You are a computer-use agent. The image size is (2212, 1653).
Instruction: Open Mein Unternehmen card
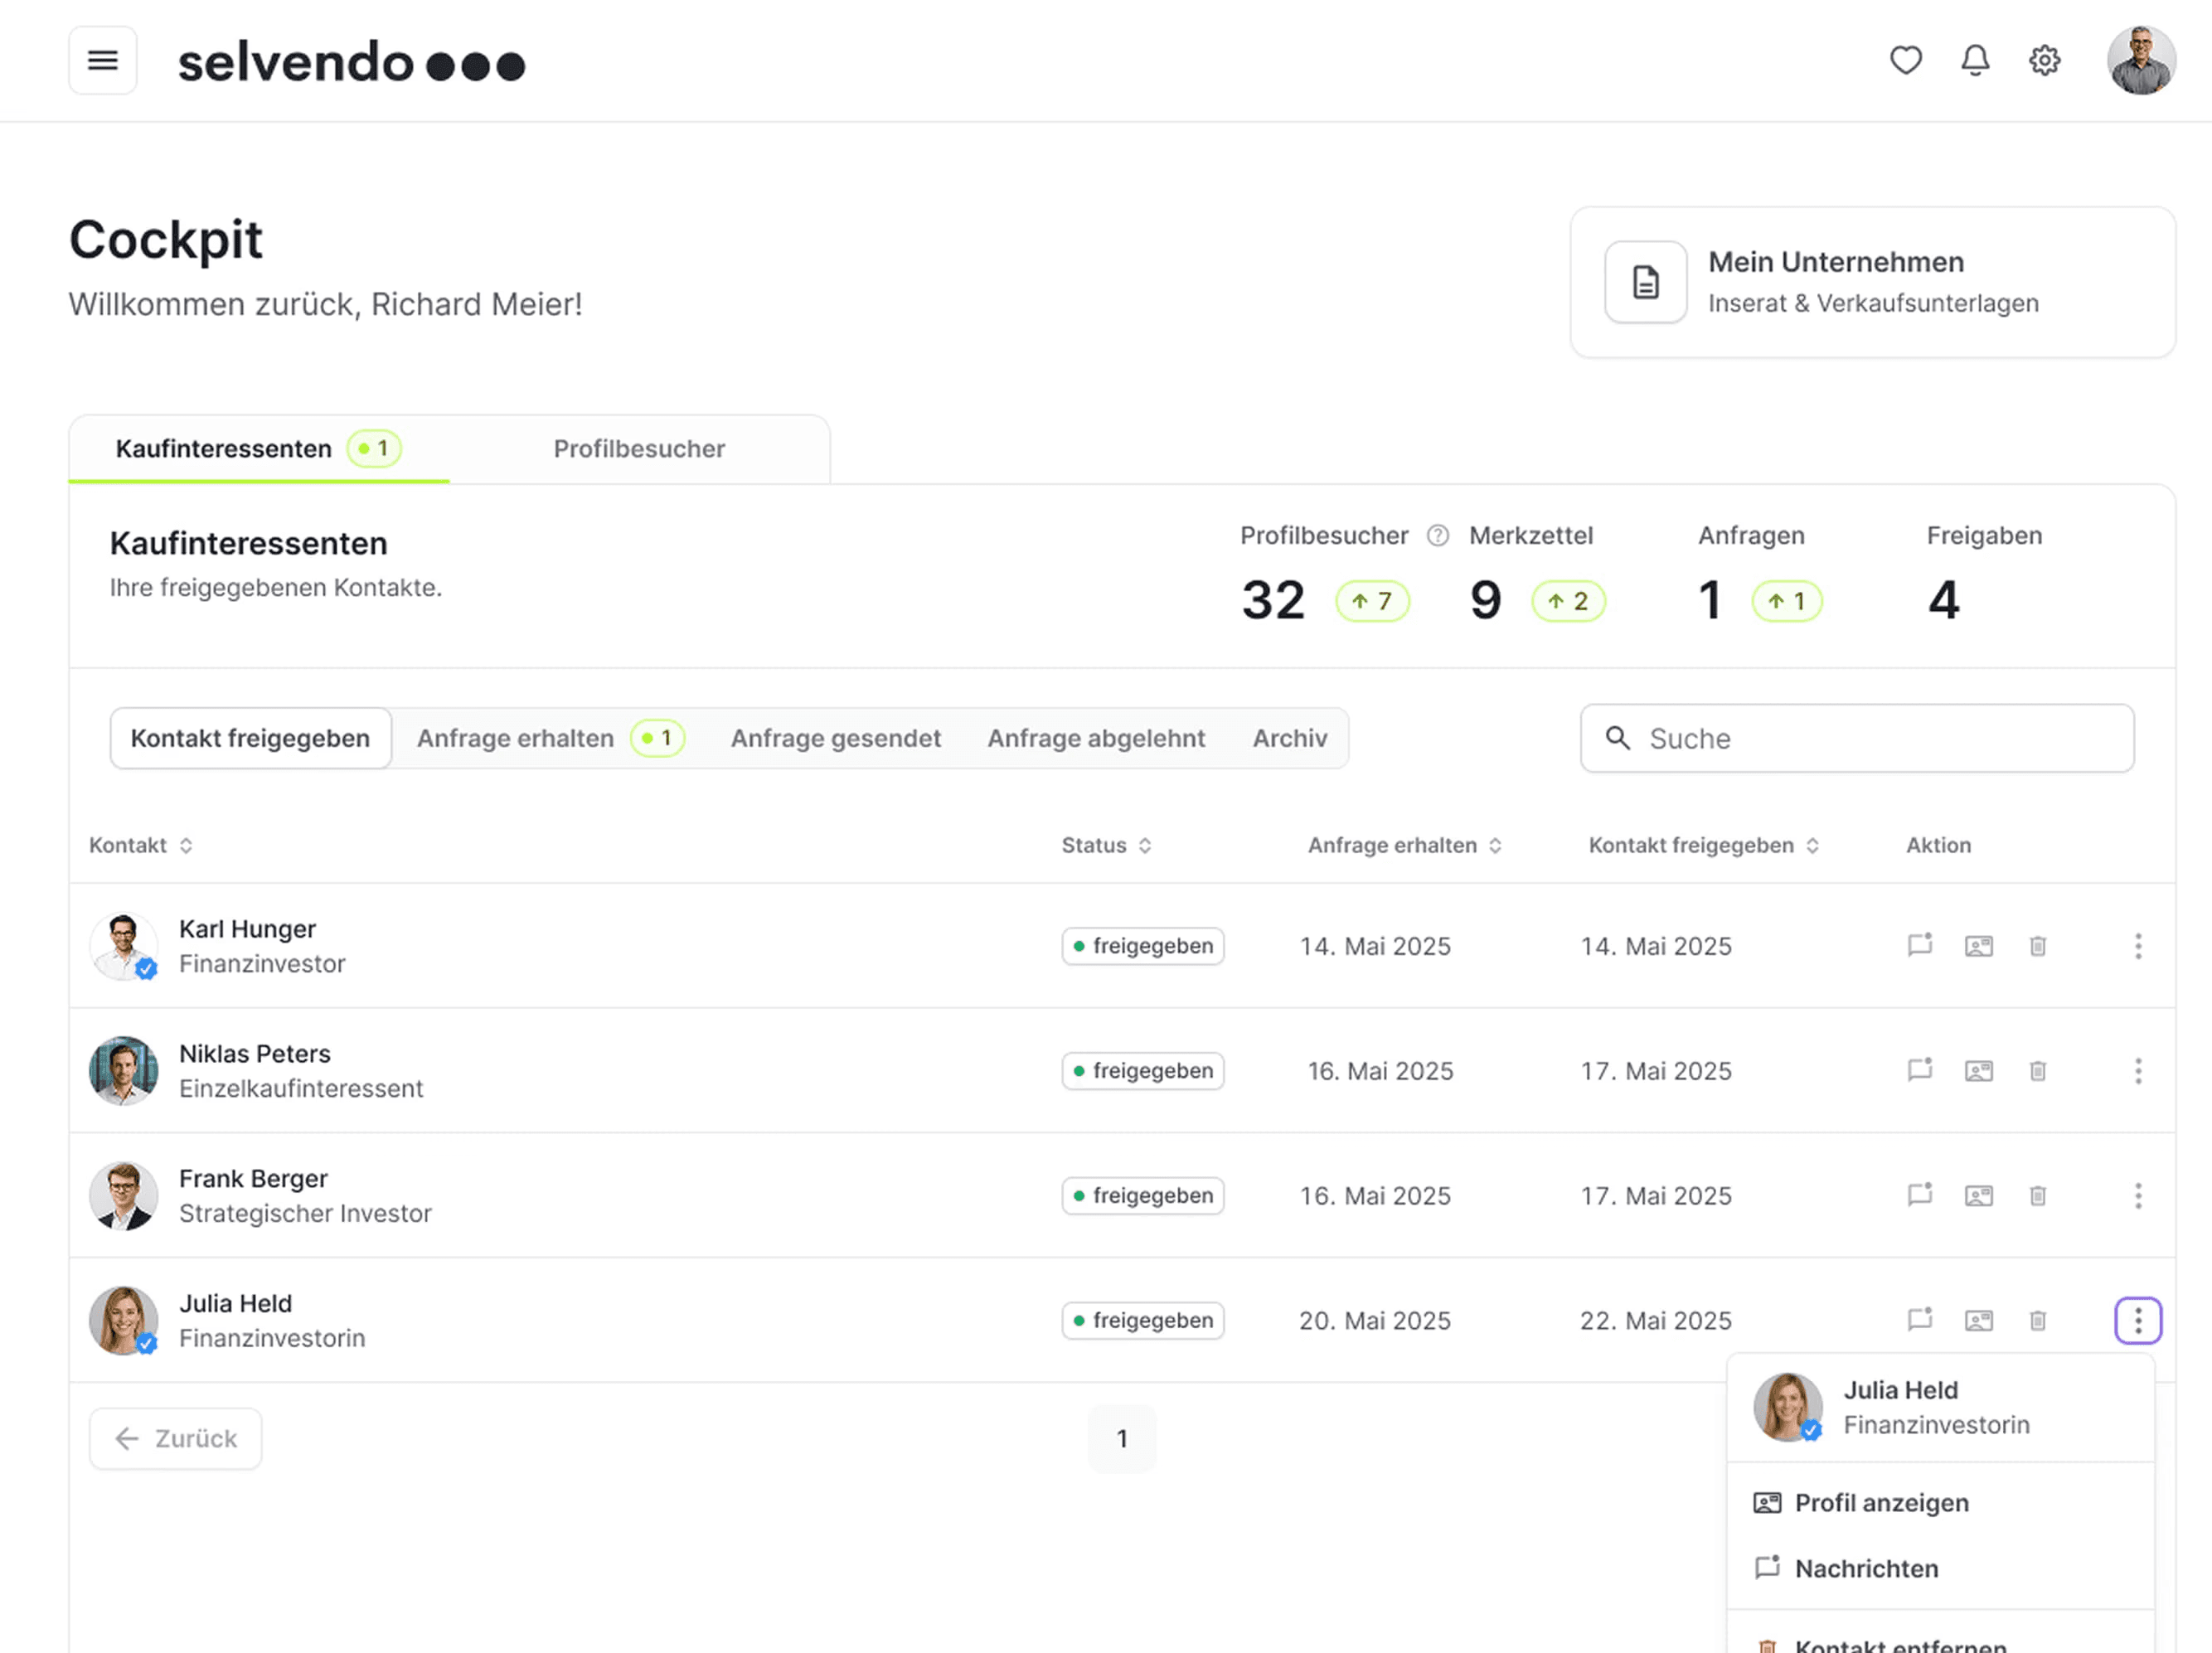pyautogui.click(x=1873, y=283)
